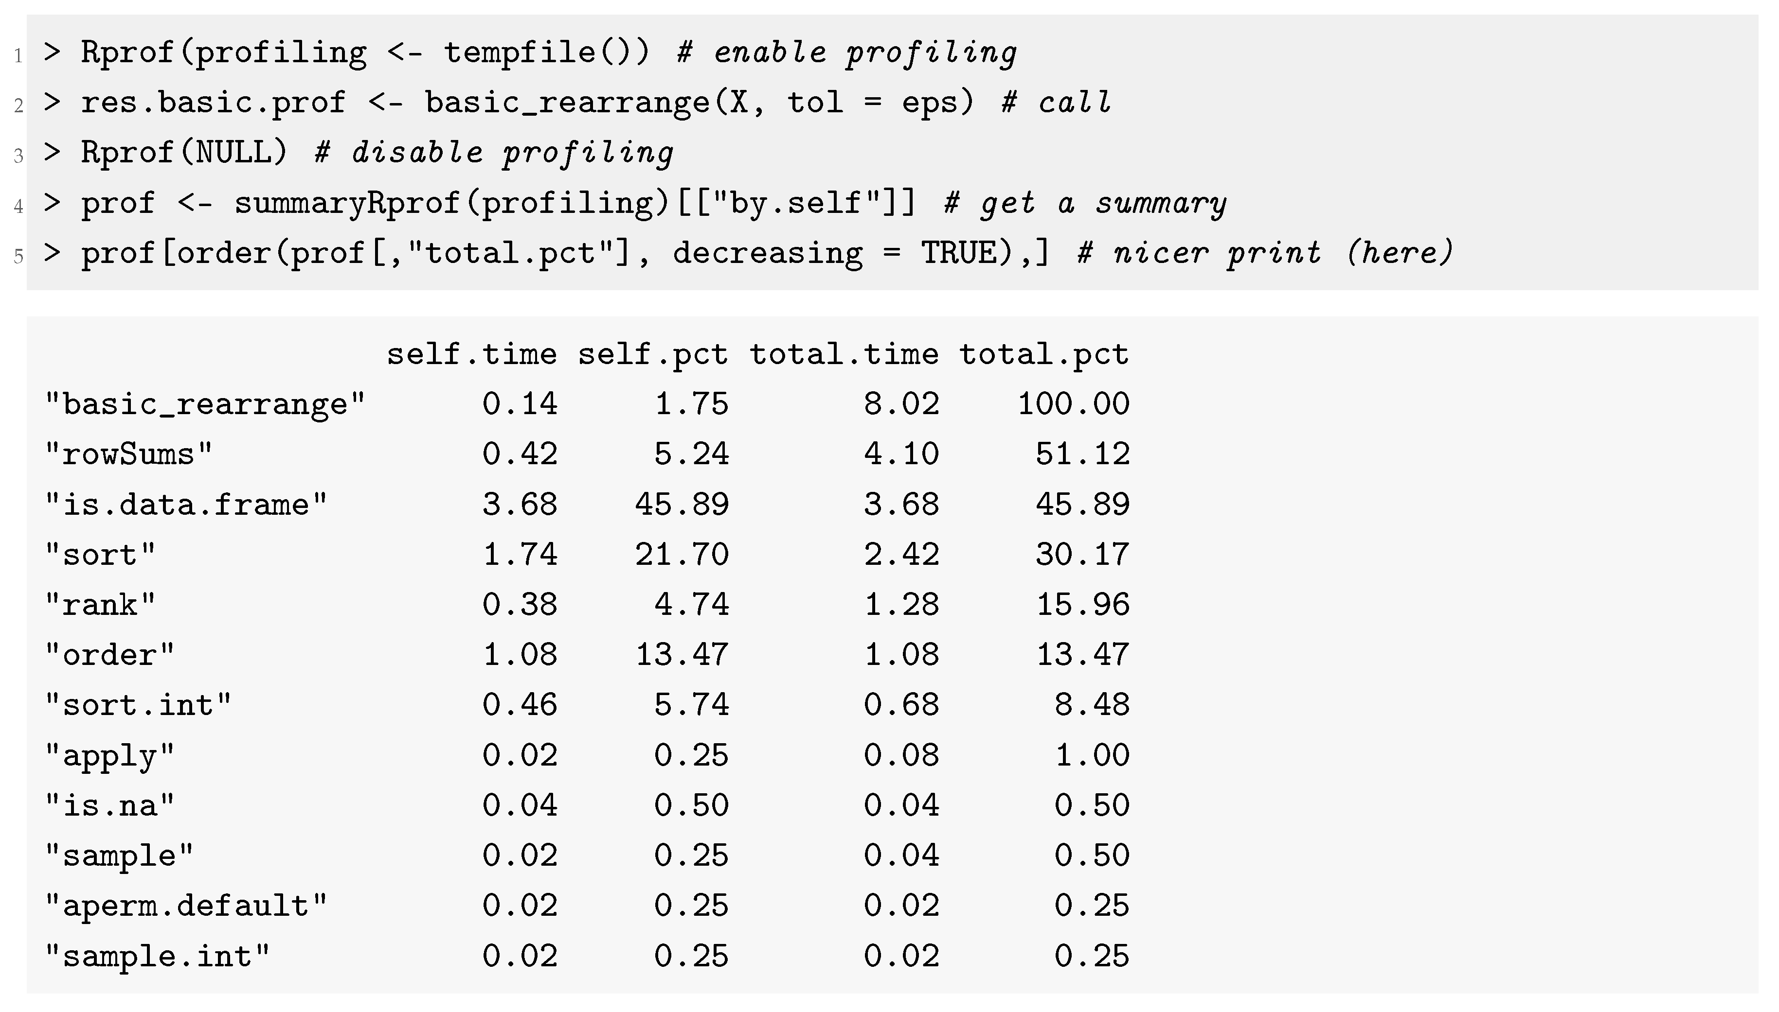This screenshot has height=1012, width=1779.
Task: Click the Rprof(NULL) code text
Action: [183, 153]
